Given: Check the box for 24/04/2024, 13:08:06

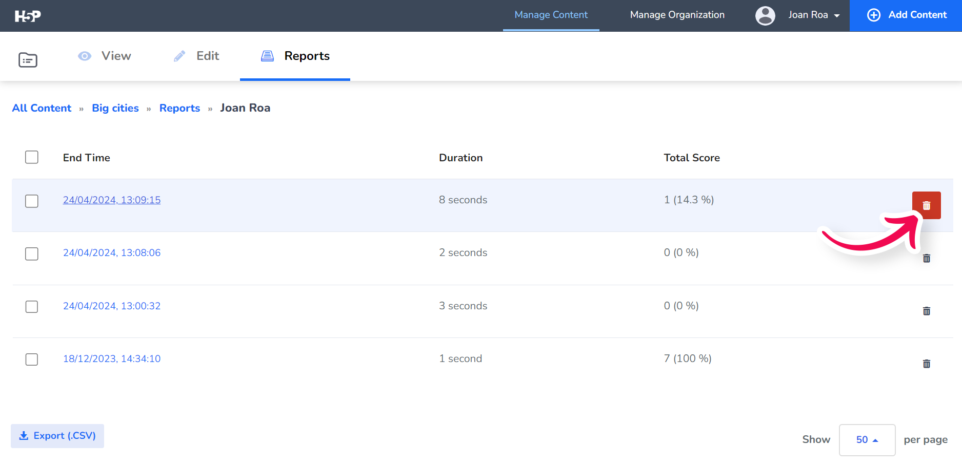Looking at the screenshot, I should pos(32,253).
